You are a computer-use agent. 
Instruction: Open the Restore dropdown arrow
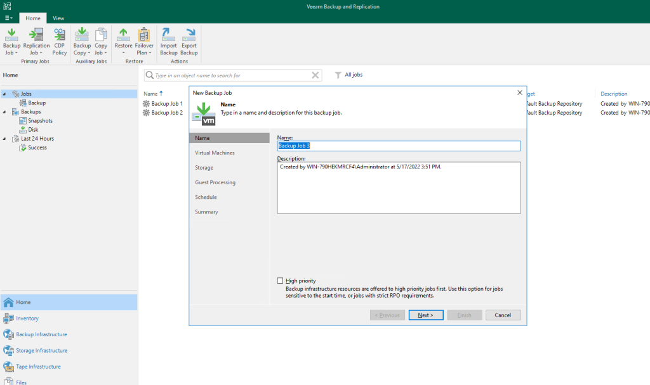point(123,53)
